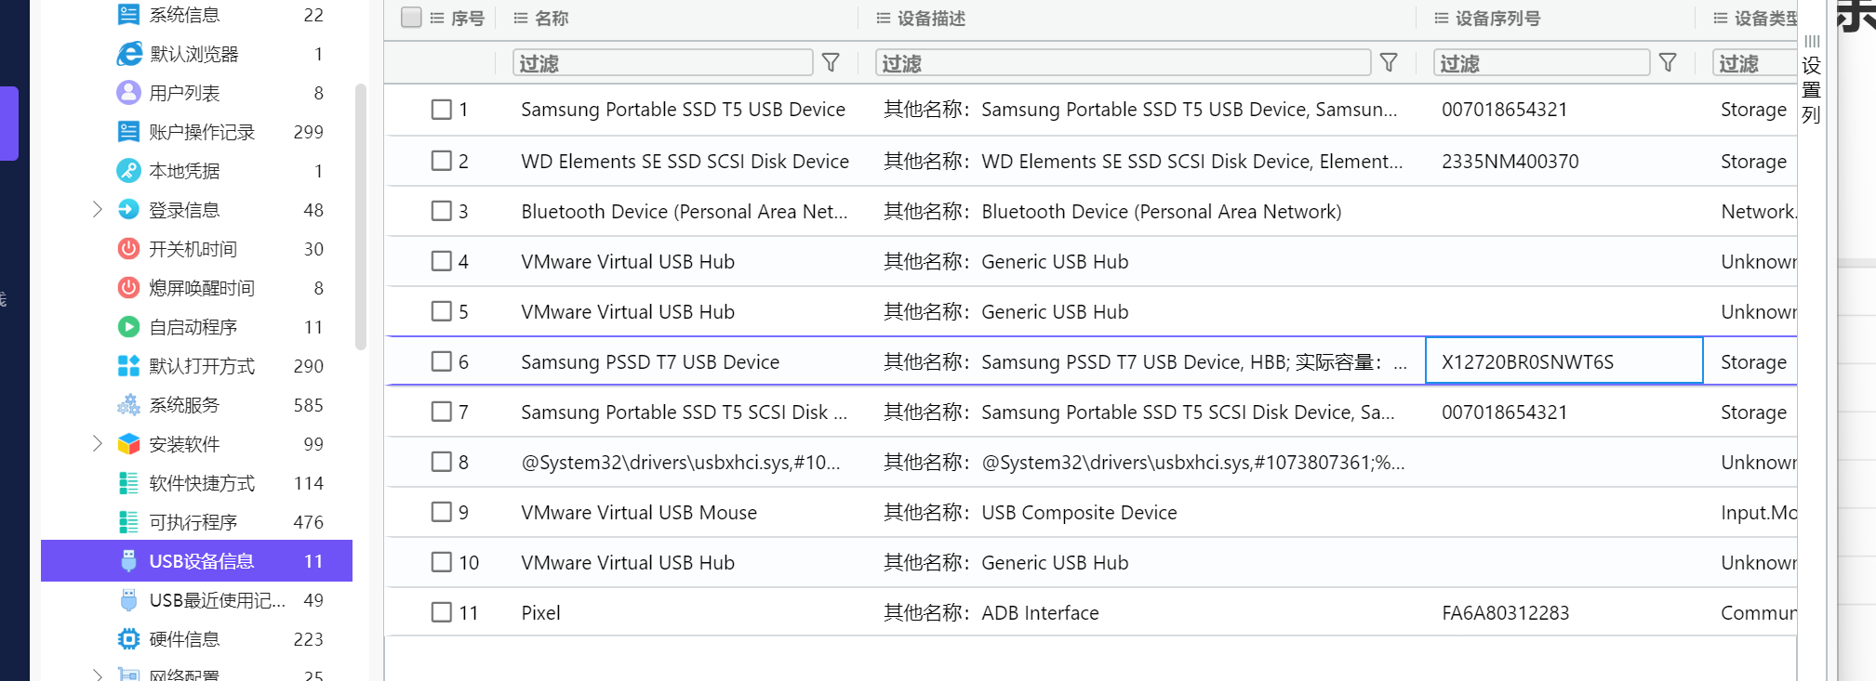Viewport: 1876px width, 681px height.
Task: Select 系统服务 in the sidebar
Action: point(184,405)
